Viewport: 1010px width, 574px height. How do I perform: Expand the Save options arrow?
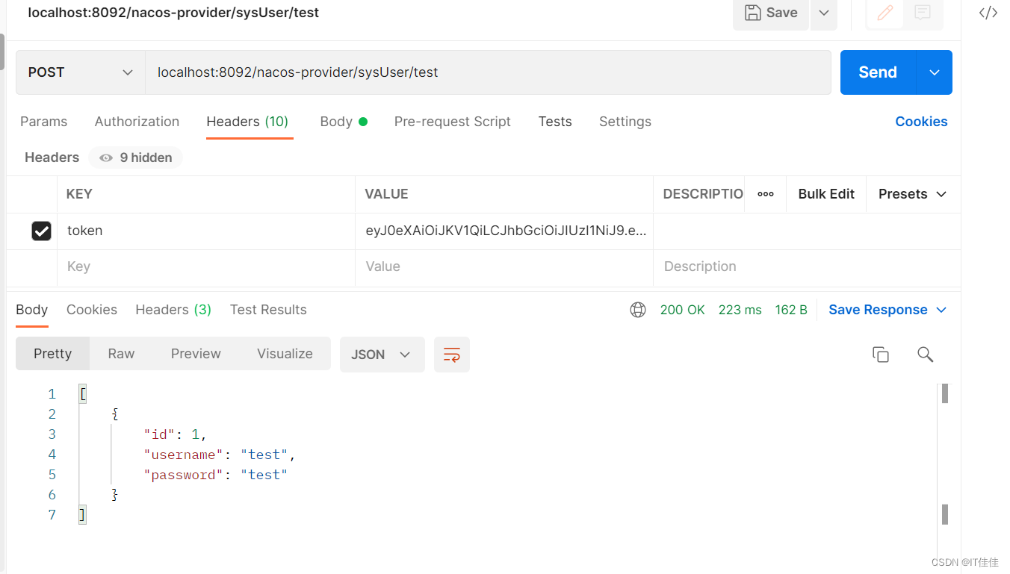(x=824, y=13)
